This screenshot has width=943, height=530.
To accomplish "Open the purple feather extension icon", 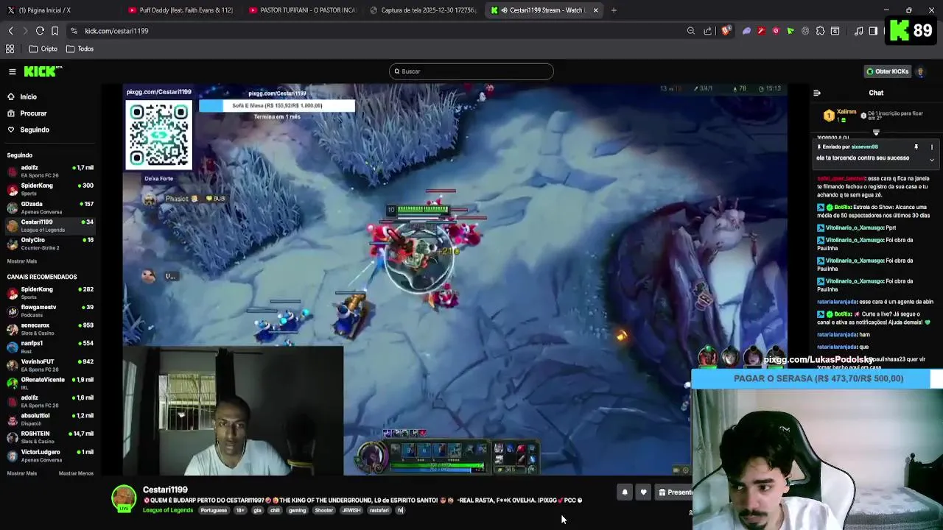I will point(746,31).
